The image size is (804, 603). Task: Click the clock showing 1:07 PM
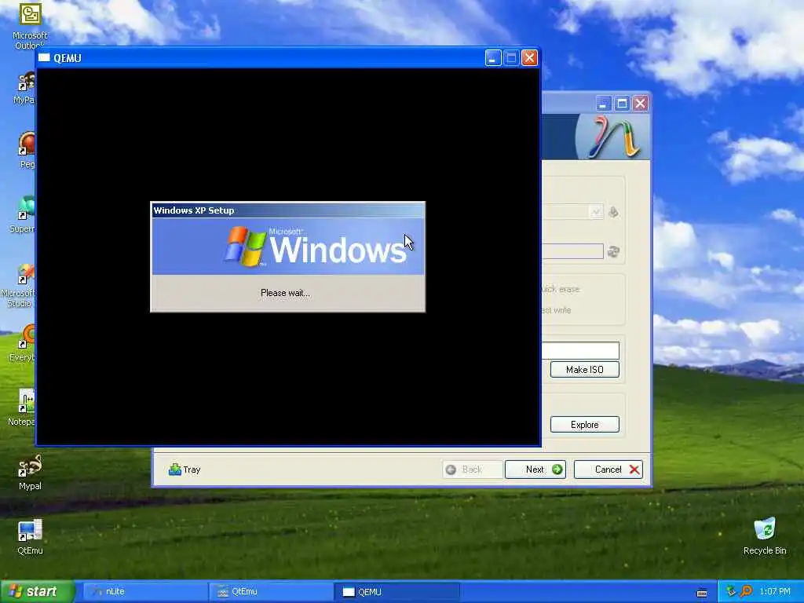click(x=775, y=592)
